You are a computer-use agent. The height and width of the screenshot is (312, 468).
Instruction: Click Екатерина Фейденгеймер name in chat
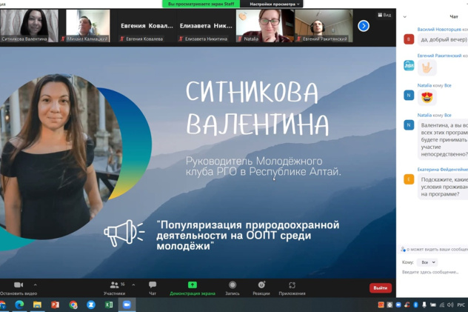pyautogui.click(x=443, y=169)
